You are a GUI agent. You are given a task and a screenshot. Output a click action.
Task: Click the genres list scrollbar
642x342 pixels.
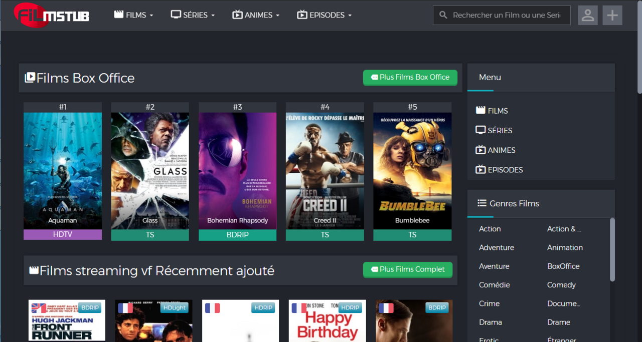click(x=612, y=249)
